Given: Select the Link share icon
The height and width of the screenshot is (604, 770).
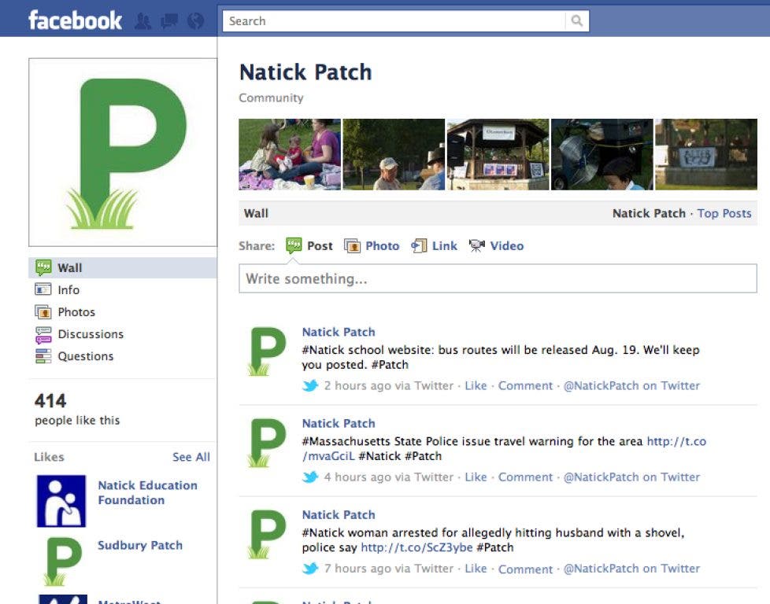Looking at the screenshot, I should tap(419, 246).
